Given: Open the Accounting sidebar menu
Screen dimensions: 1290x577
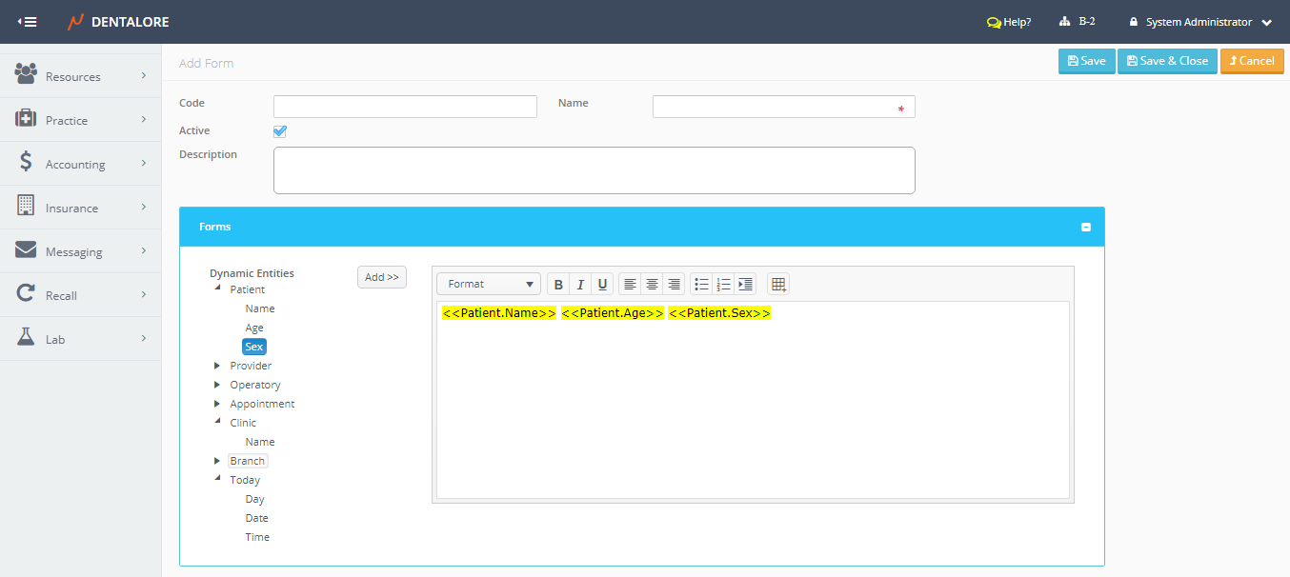Looking at the screenshot, I should point(81,164).
